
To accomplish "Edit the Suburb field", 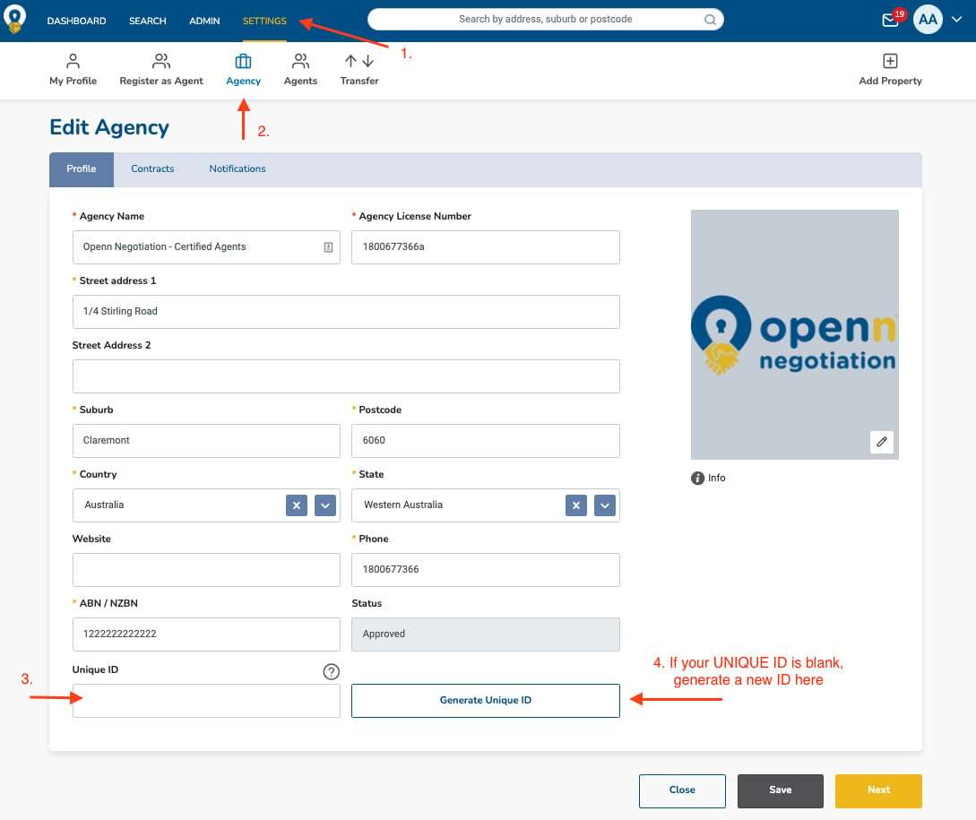I will tap(207, 441).
